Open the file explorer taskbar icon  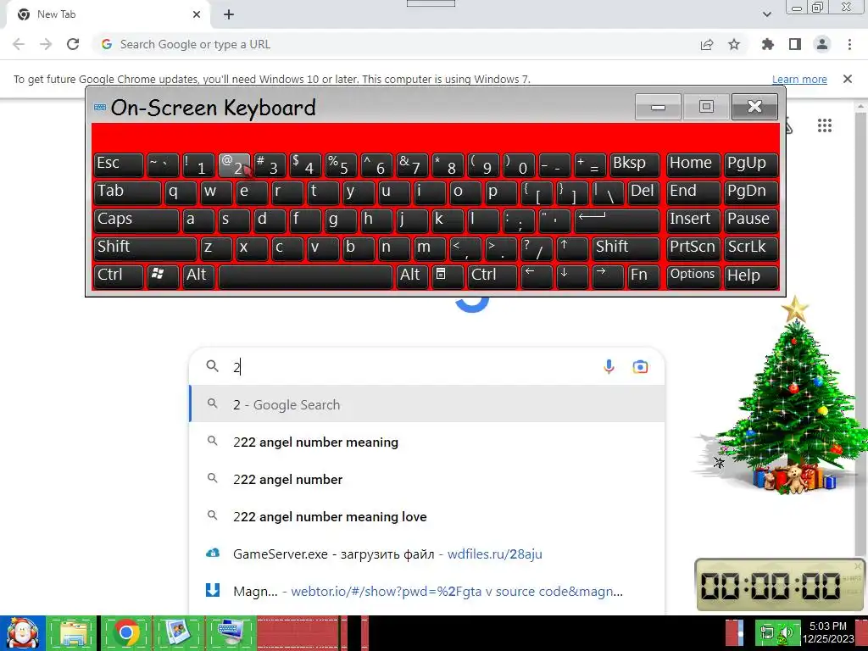click(73, 632)
